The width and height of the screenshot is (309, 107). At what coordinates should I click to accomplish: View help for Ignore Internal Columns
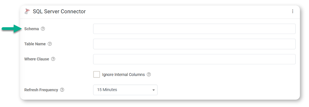point(149,75)
